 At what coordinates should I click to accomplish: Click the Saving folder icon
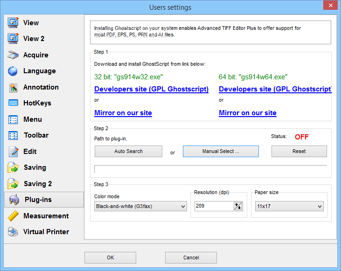click(13, 167)
